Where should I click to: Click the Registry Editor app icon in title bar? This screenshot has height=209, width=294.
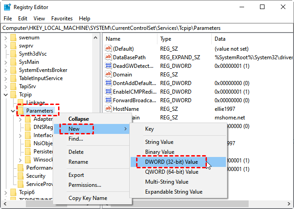point(8,7)
